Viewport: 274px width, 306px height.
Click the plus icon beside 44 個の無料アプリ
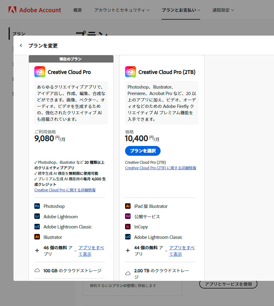coord(128,251)
